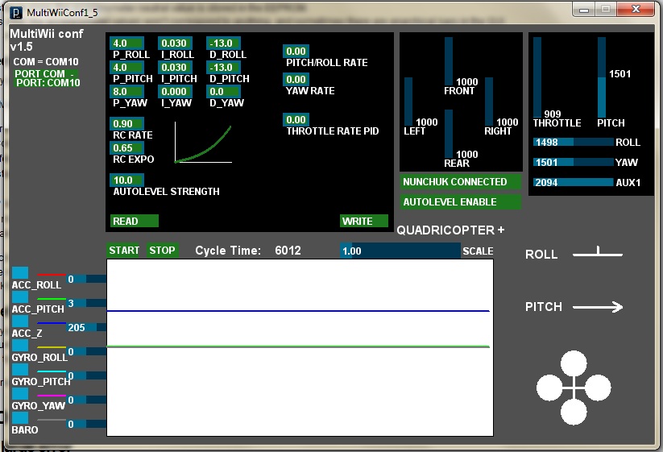
Task: Click the RIGHT motor output bar
Action: click(x=489, y=102)
